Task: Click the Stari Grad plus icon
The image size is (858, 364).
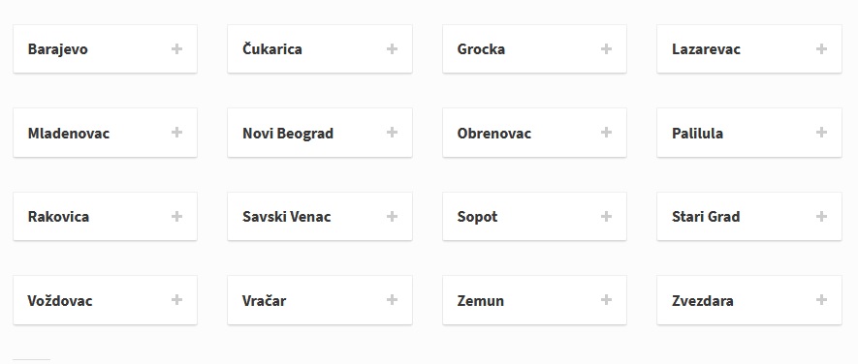Action: (821, 217)
